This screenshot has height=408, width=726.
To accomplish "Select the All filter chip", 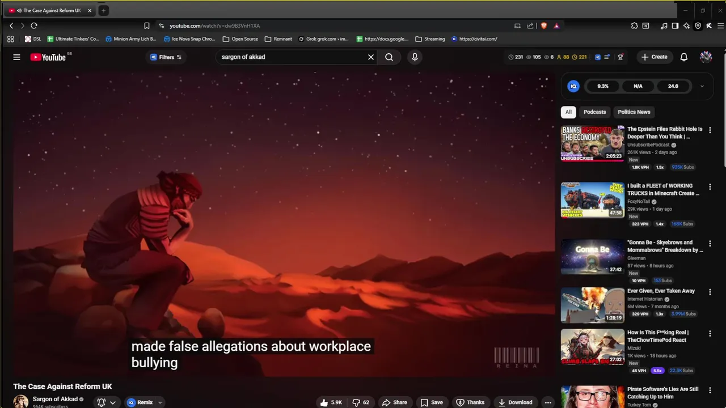I will click(568, 112).
